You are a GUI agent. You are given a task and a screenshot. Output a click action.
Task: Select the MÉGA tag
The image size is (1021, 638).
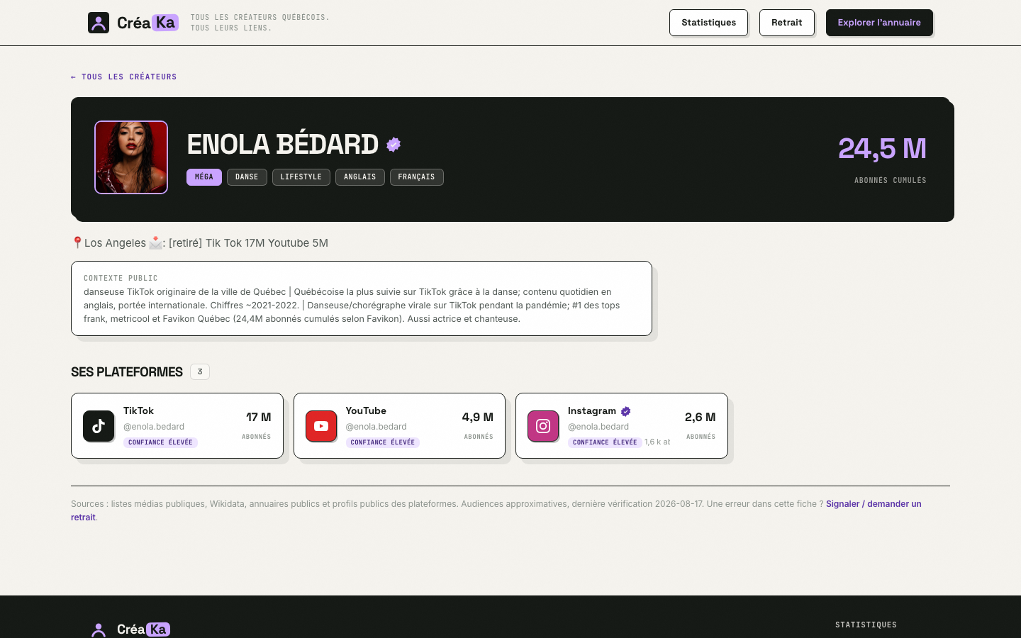coord(204,177)
